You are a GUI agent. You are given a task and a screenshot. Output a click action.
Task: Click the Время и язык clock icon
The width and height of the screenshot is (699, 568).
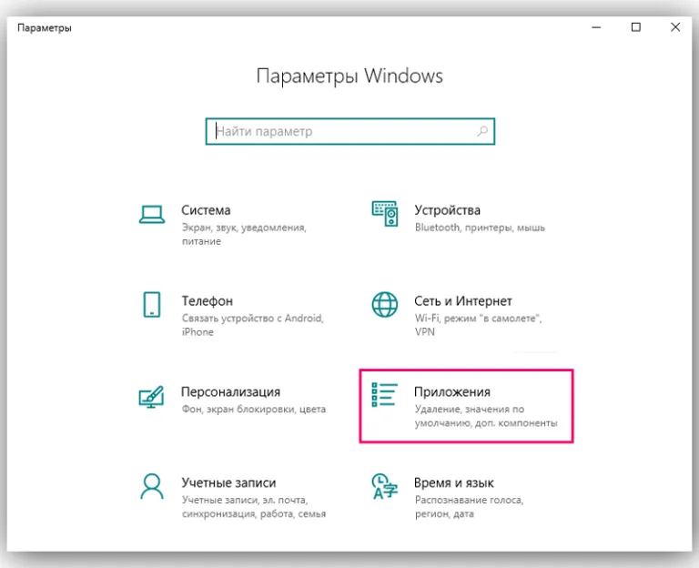click(385, 486)
